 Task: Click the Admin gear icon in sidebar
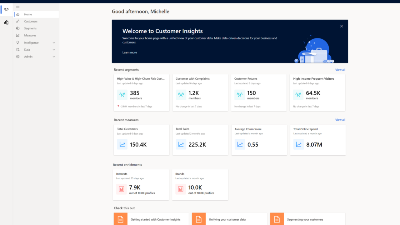click(18, 57)
